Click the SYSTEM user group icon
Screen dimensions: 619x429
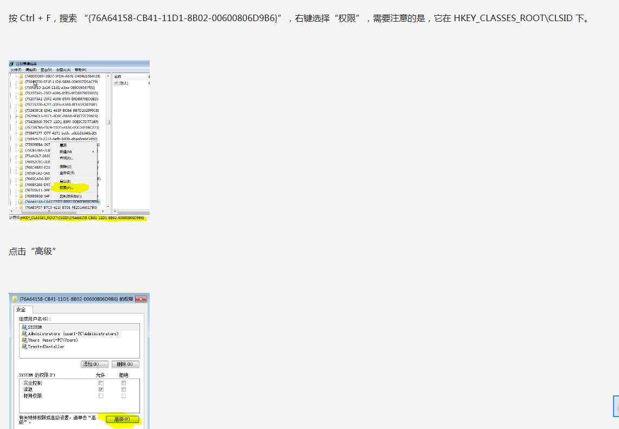click(24, 327)
